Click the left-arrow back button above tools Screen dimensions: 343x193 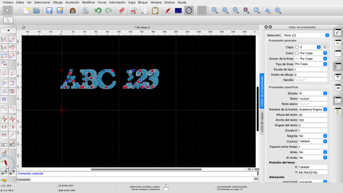point(8,31)
